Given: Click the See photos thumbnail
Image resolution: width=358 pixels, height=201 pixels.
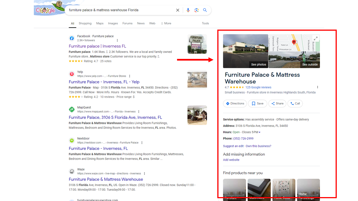Looking at the screenshot, I should point(246,51).
